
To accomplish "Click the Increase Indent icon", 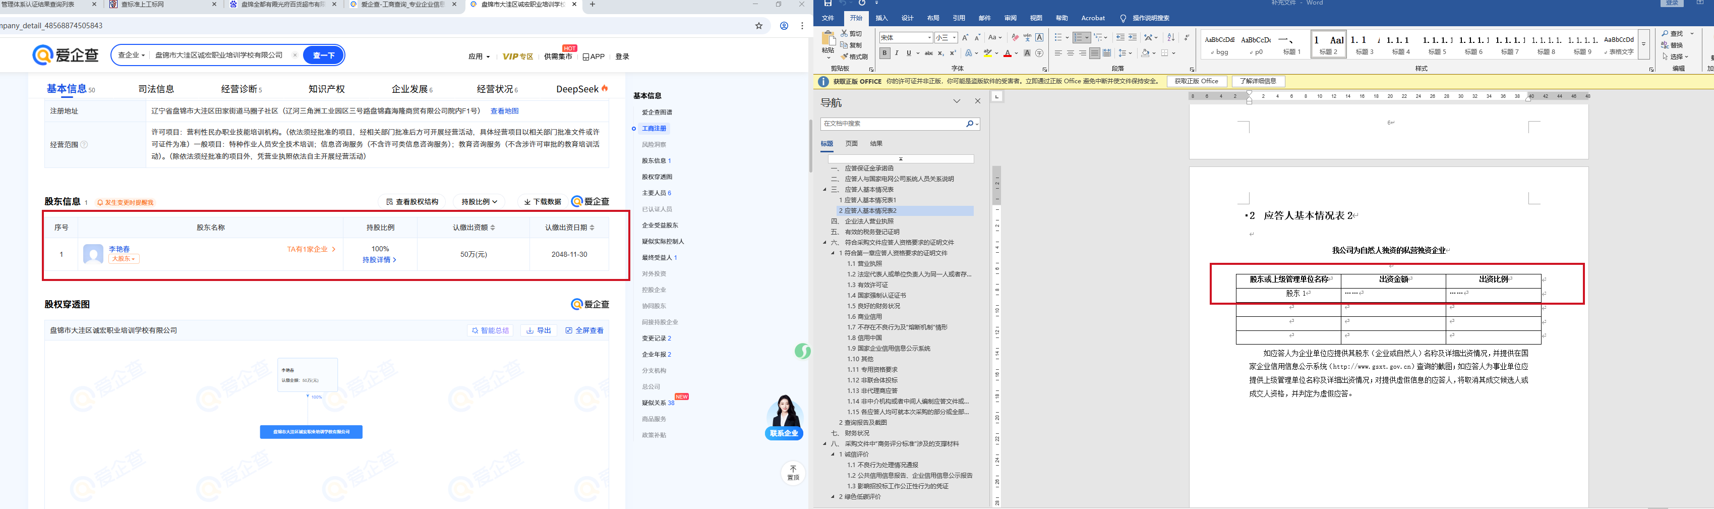I will click(1133, 38).
